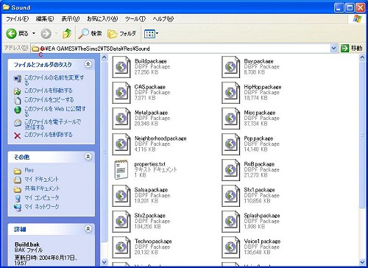Viewport: 368px width, 268px height.
Task: Select the Build.package file icon
Action: [121, 67]
